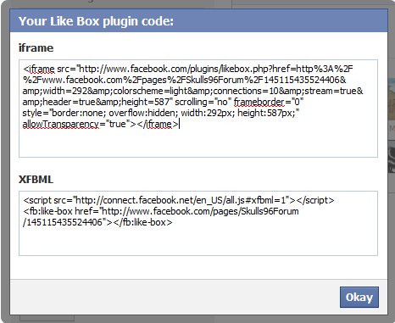
Task: Click the closing '</fb:like-box>' tag
Action: (x=142, y=222)
